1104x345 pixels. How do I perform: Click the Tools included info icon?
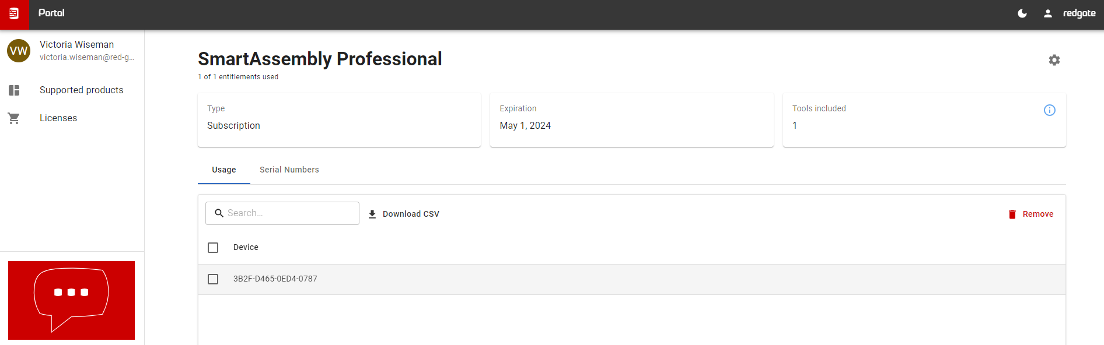point(1050,110)
